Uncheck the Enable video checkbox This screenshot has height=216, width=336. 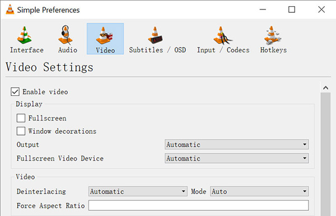click(15, 92)
